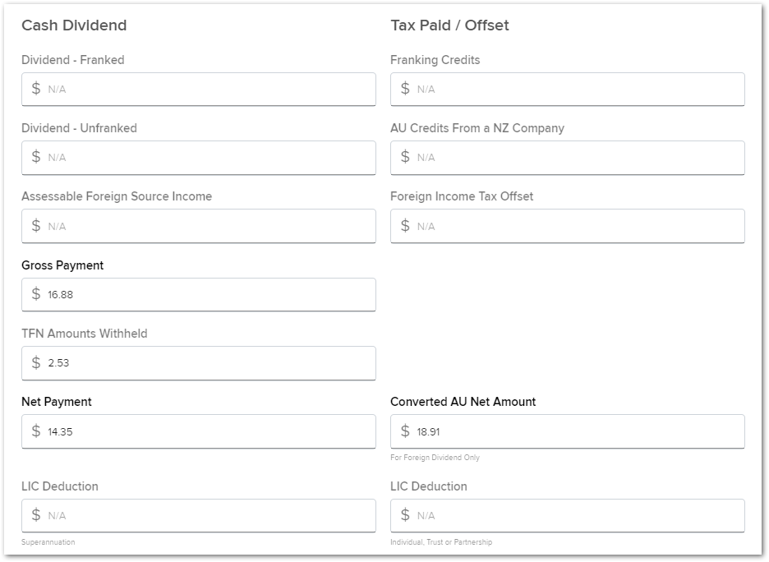Screen dimensions: 769x562
Task: Click the Assessable Foreign Source Income field
Action: (x=199, y=226)
